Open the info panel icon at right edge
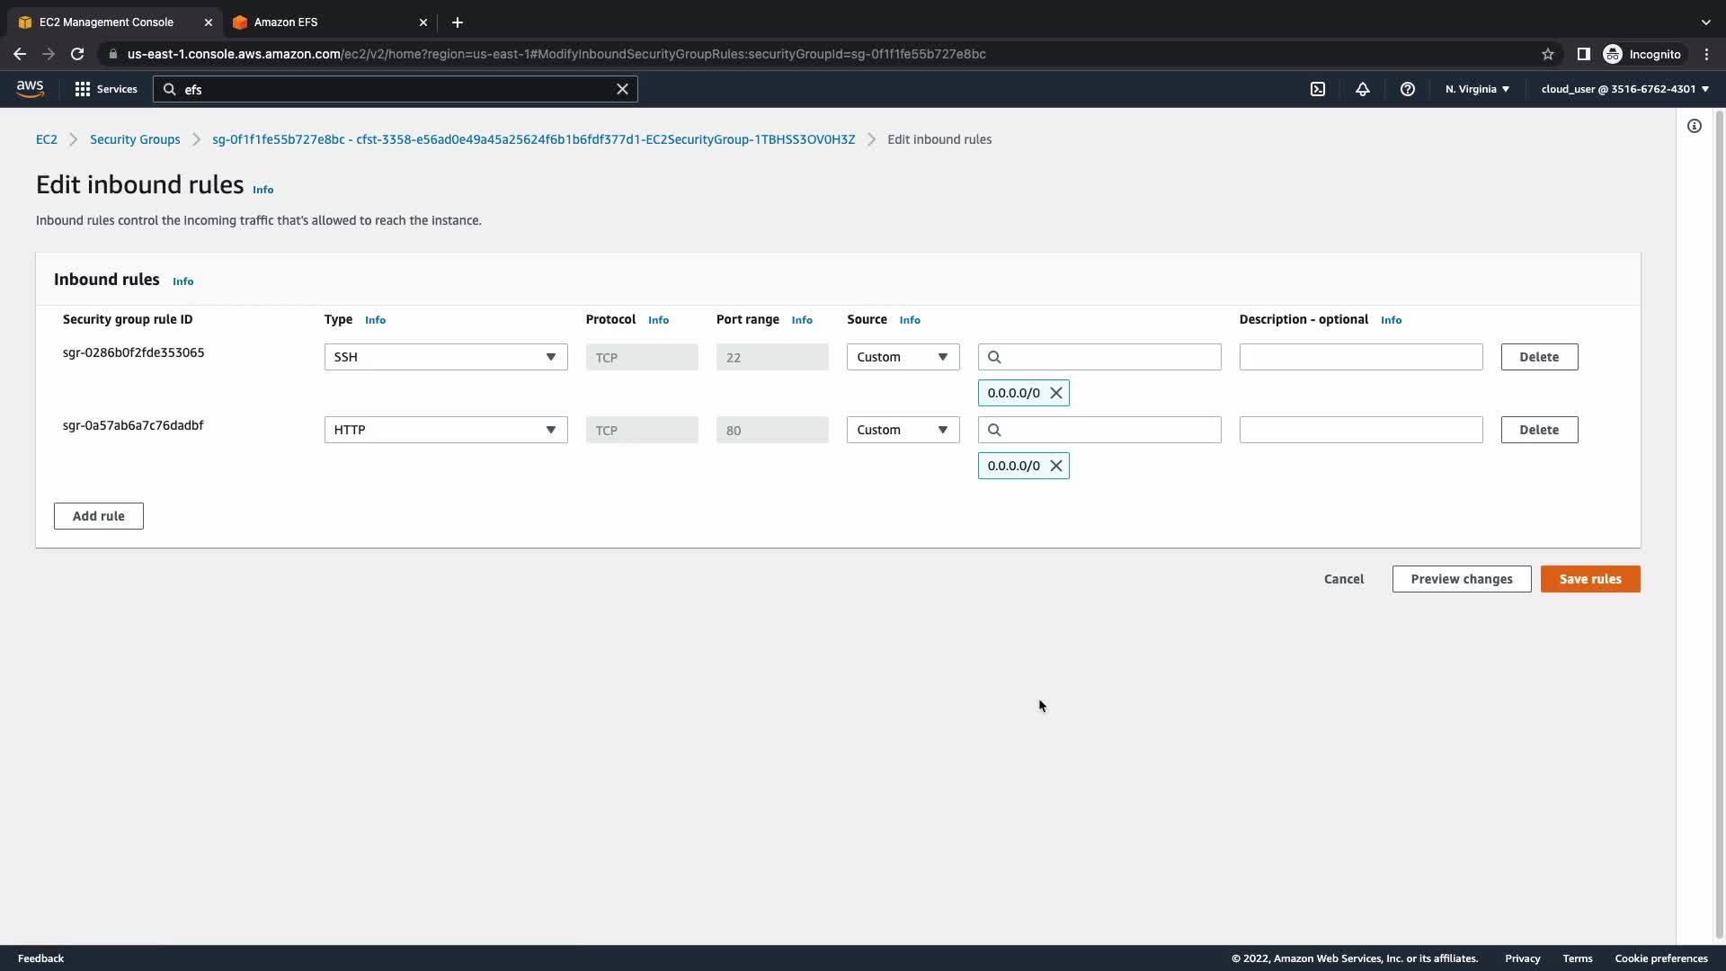1726x971 pixels. [x=1695, y=127]
